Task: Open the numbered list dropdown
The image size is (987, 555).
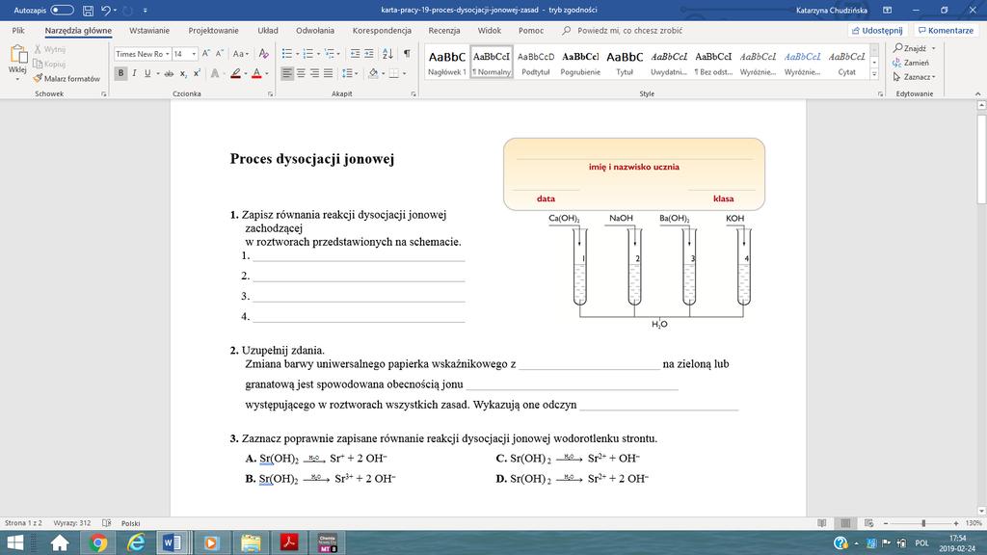Action: tap(319, 54)
